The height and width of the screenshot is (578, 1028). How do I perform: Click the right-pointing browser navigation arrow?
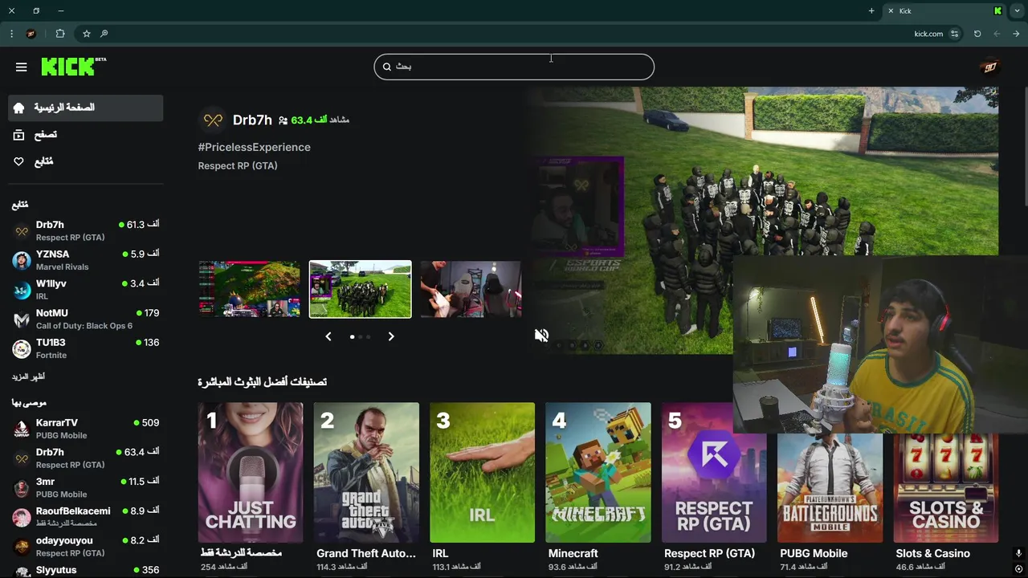[1017, 34]
